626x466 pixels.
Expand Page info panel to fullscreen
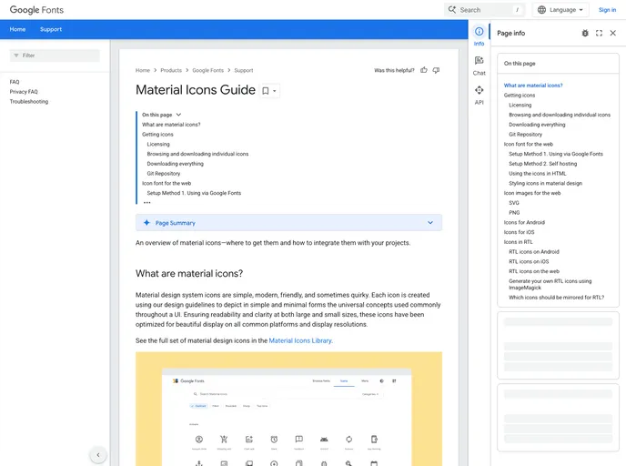[x=599, y=33]
